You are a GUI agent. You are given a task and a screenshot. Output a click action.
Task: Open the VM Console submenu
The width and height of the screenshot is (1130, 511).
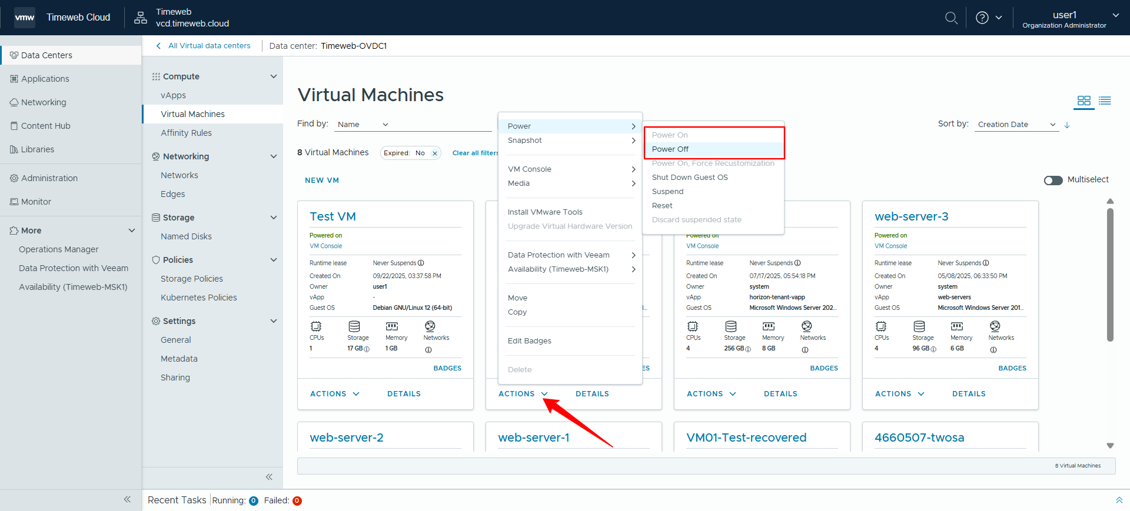coord(570,169)
